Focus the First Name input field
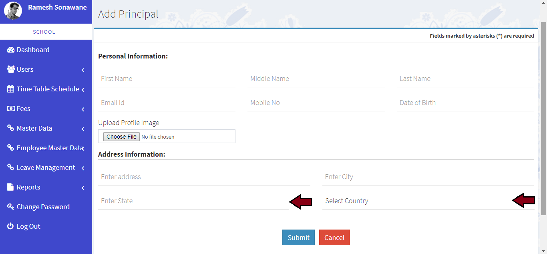 pyautogui.click(x=167, y=79)
